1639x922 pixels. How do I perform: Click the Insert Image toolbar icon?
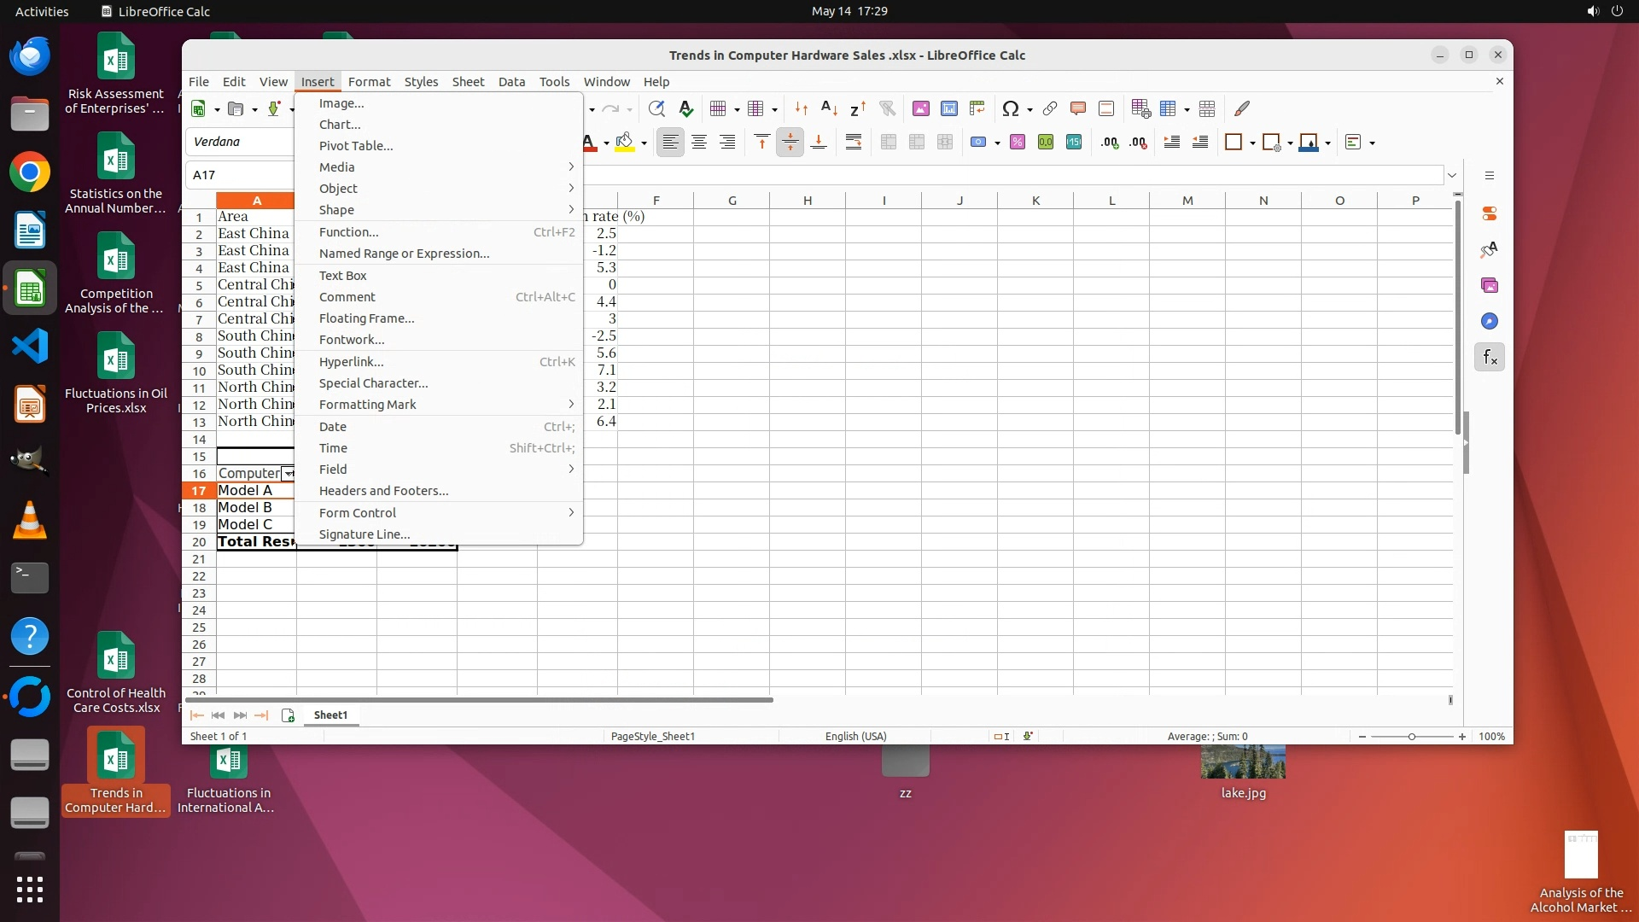(920, 108)
